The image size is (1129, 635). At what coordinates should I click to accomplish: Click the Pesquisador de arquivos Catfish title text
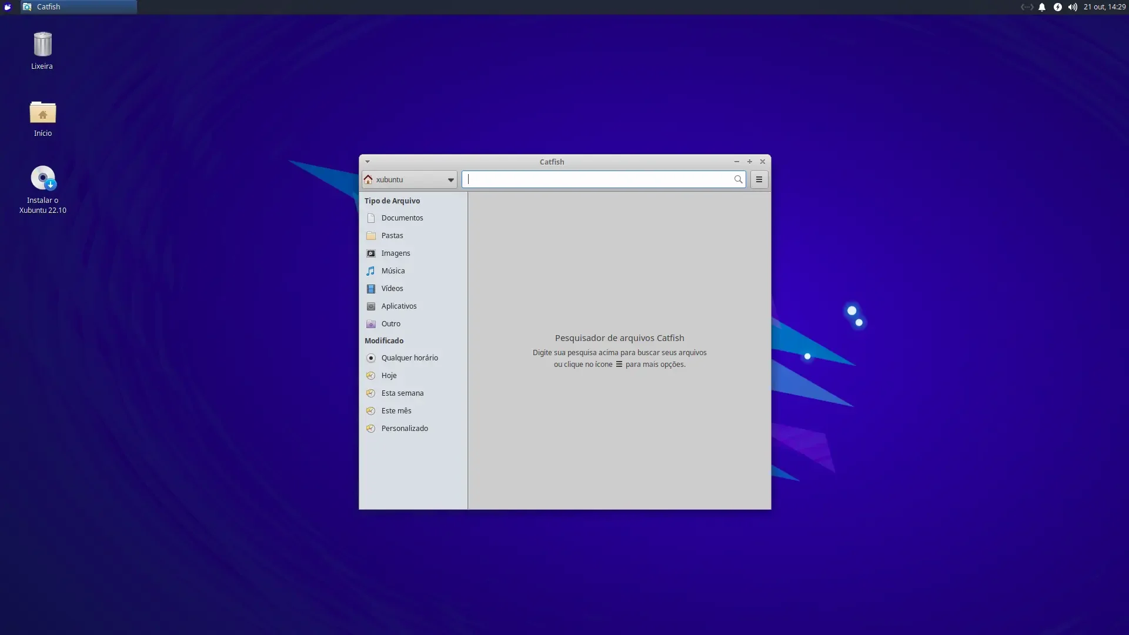pyautogui.click(x=619, y=338)
